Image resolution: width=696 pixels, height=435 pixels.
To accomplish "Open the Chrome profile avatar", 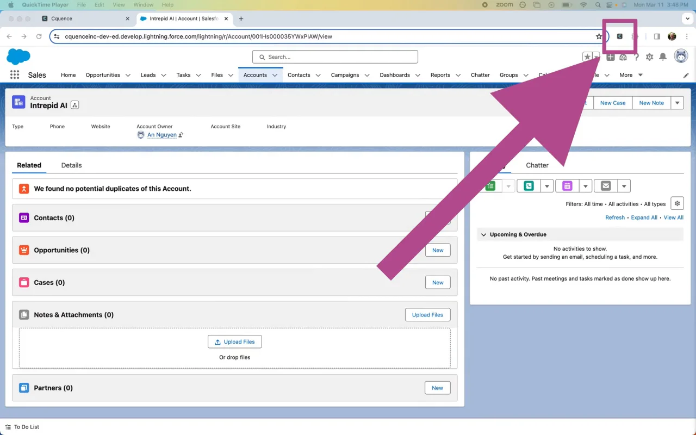I will tap(672, 36).
